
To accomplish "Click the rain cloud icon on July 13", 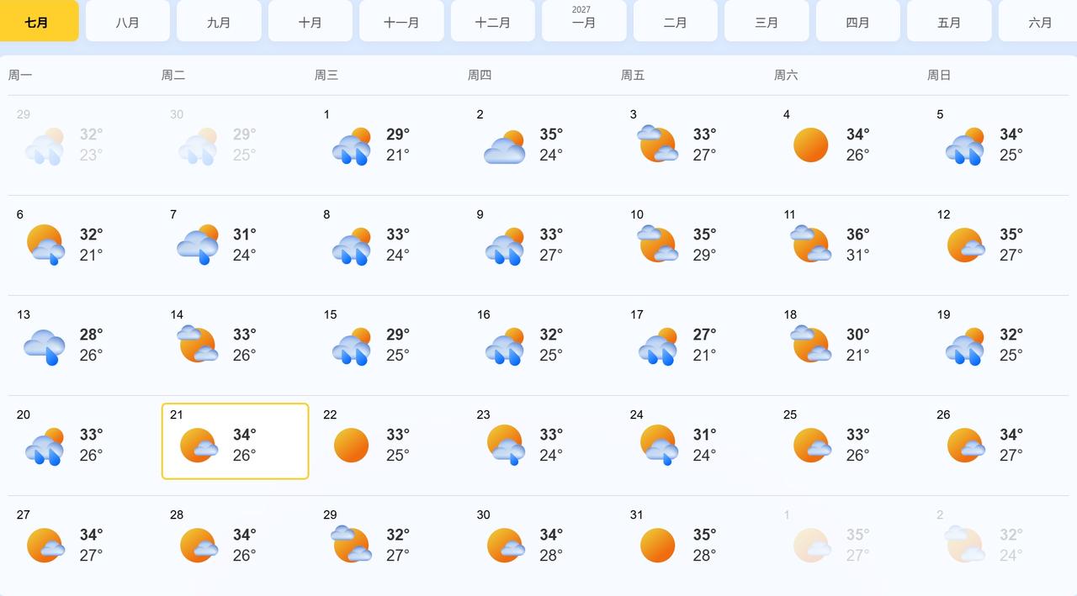I will click(45, 346).
